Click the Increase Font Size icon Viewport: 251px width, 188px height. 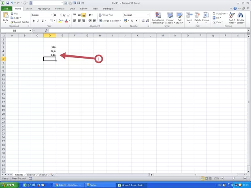coord(64,15)
